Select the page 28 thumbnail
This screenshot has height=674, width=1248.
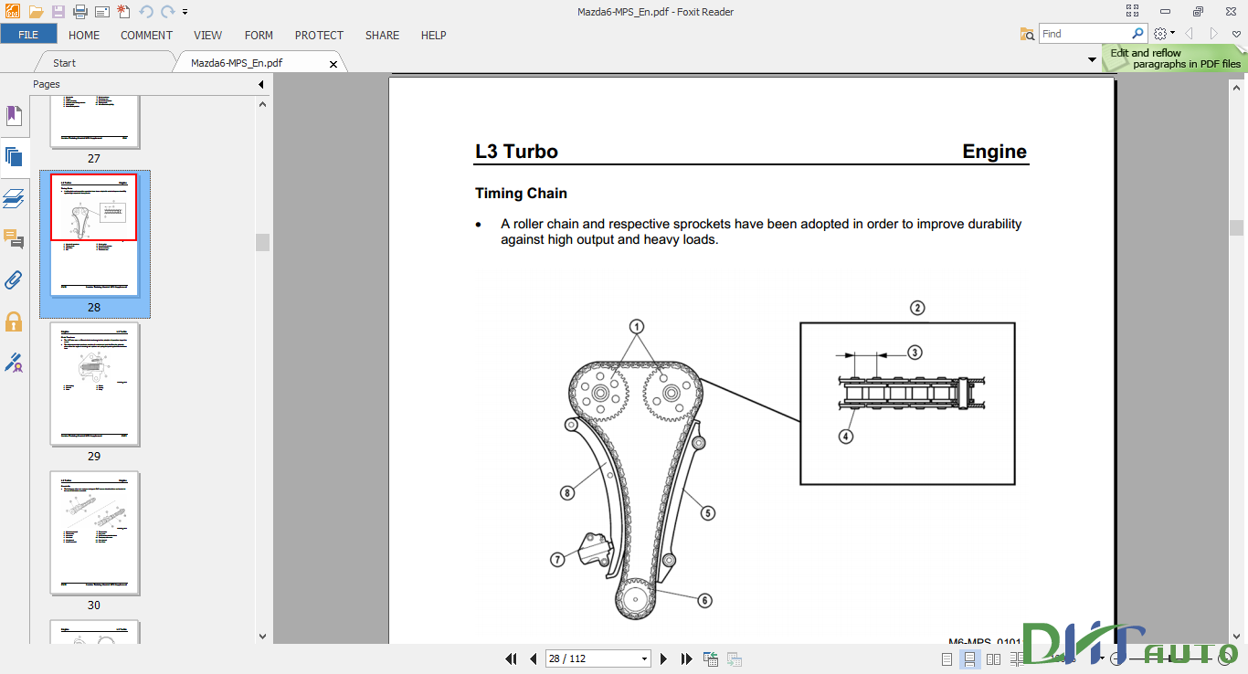pyautogui.click(x=94, y=235)
